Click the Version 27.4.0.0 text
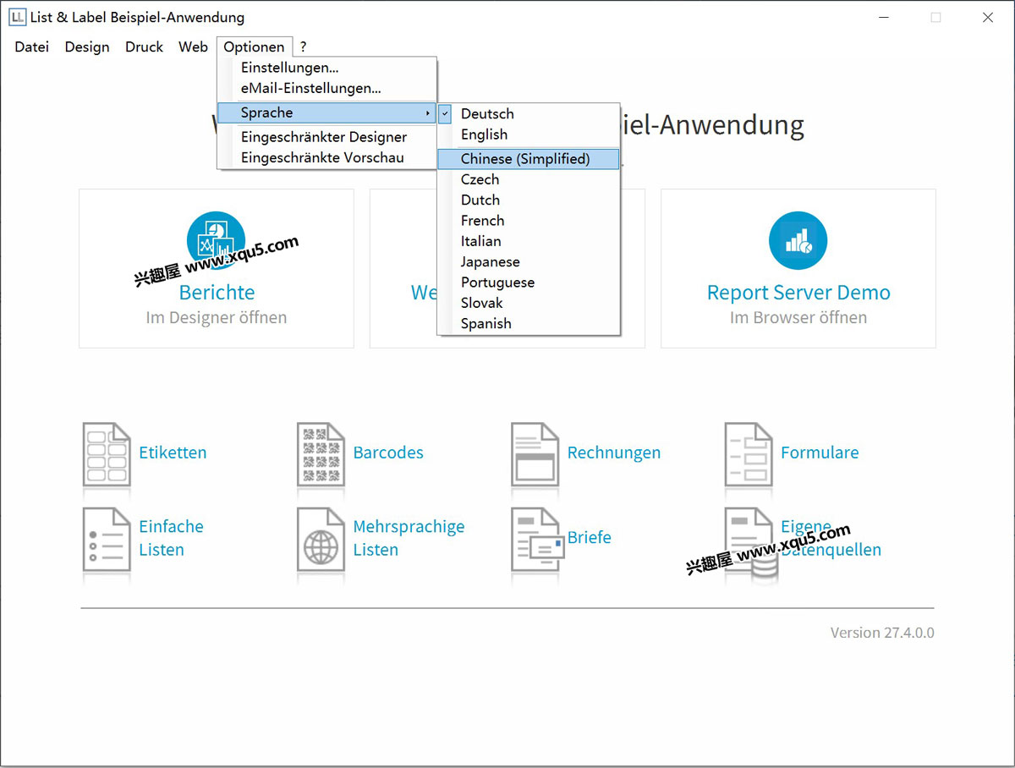1015x768 pixels. [882, 633]
